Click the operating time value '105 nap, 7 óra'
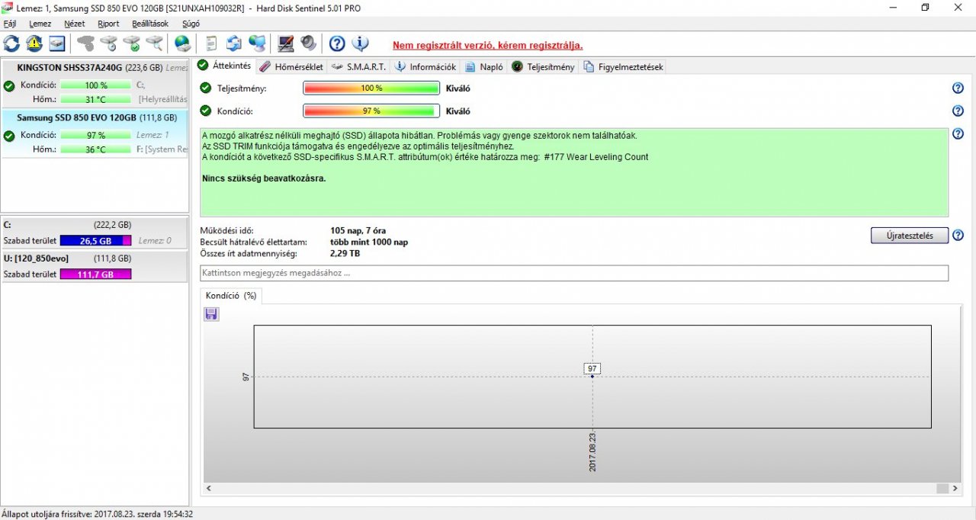The image size is (976, 520). pyautogui.click(x=358, y=231)
